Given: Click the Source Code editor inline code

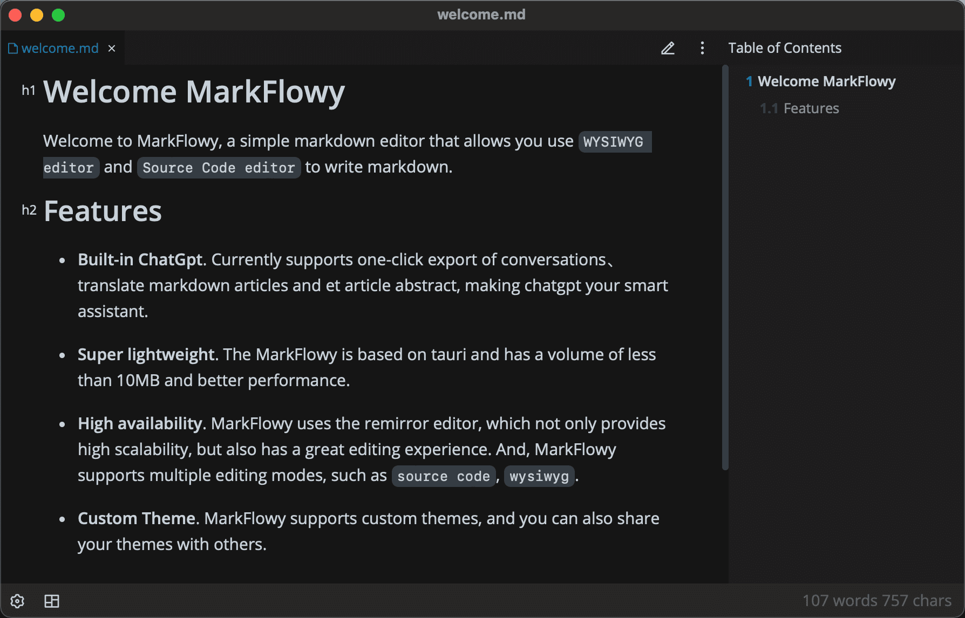Looking at the screenshot, I should (x=219, y=168).
